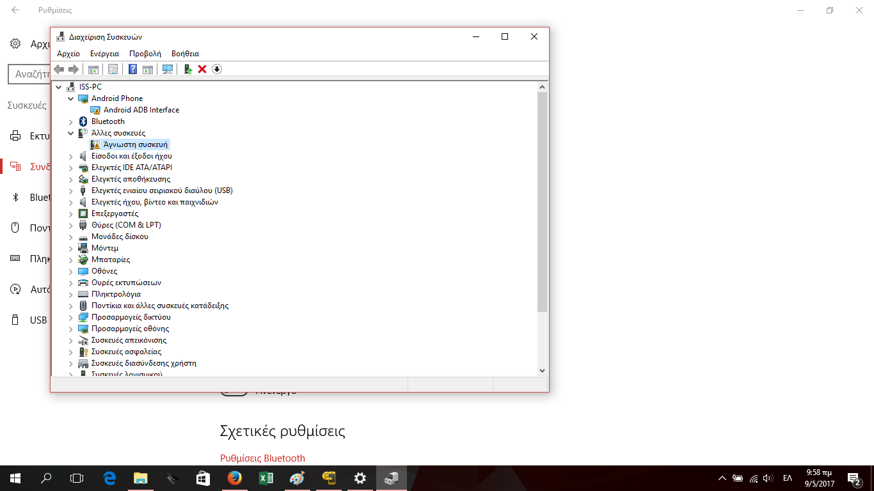Collapse the Άλλες συσκευές category
The image size is (874, 491).
[71, 133]
